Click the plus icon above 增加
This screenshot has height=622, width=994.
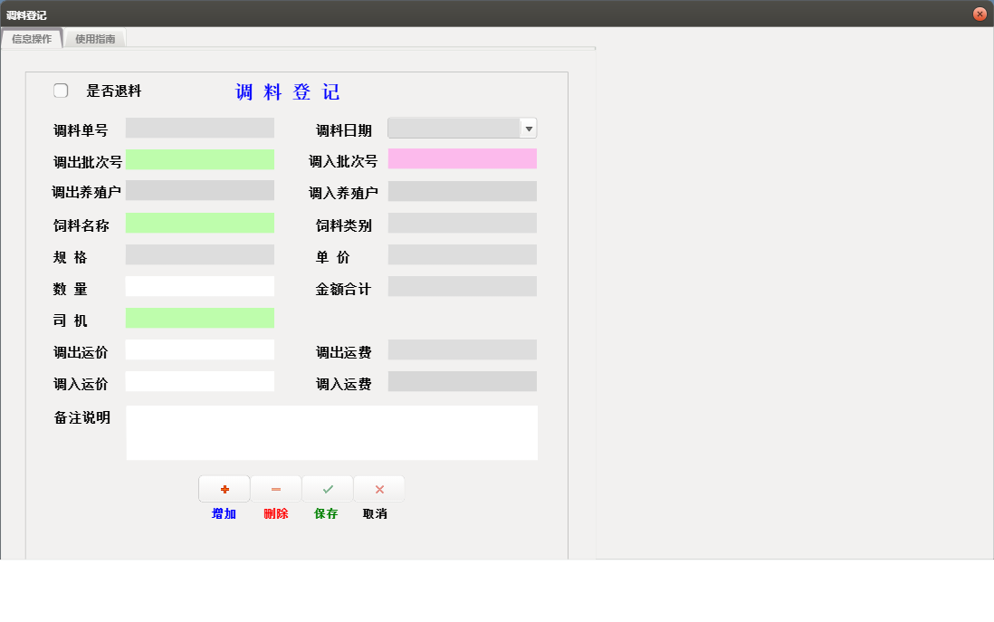click(x=224, y=488)
